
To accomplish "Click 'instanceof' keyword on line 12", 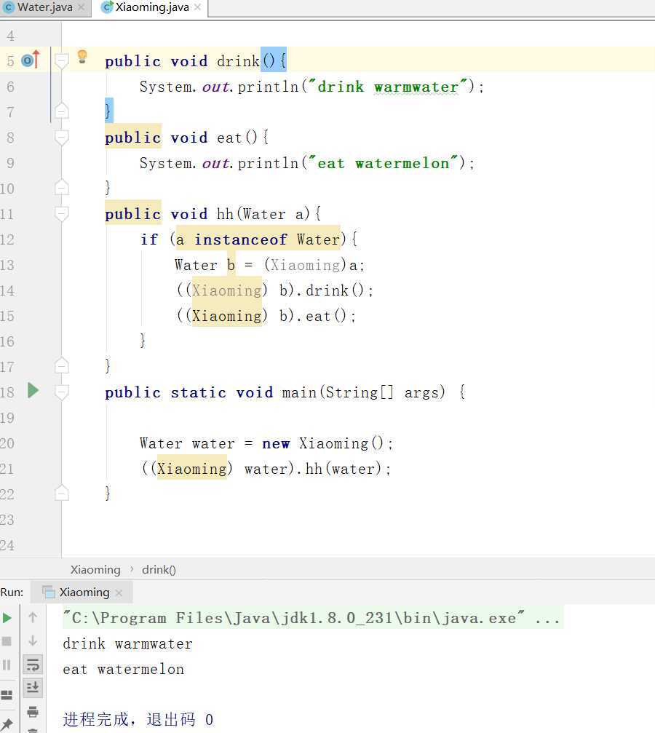I will [240, 239].
